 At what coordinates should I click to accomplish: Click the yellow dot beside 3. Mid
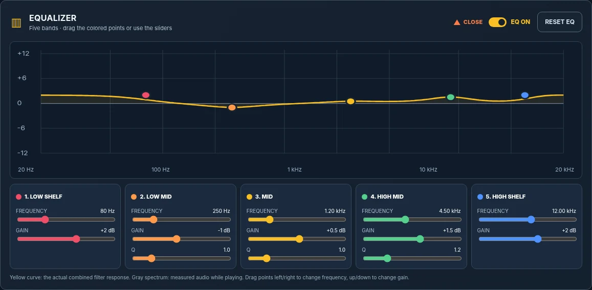pyautogui.click(x=249, y=197)
